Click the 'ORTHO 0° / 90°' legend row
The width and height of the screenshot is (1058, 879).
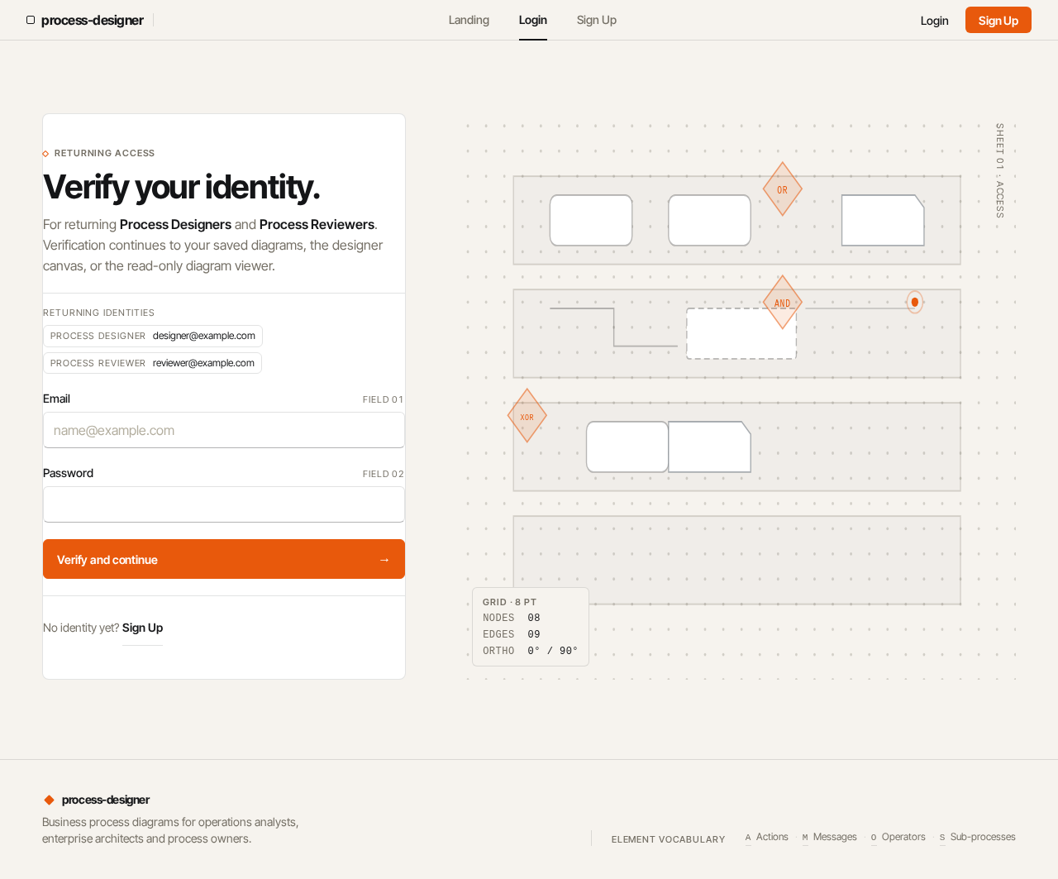pyautogui.click(x=531, y=651)
